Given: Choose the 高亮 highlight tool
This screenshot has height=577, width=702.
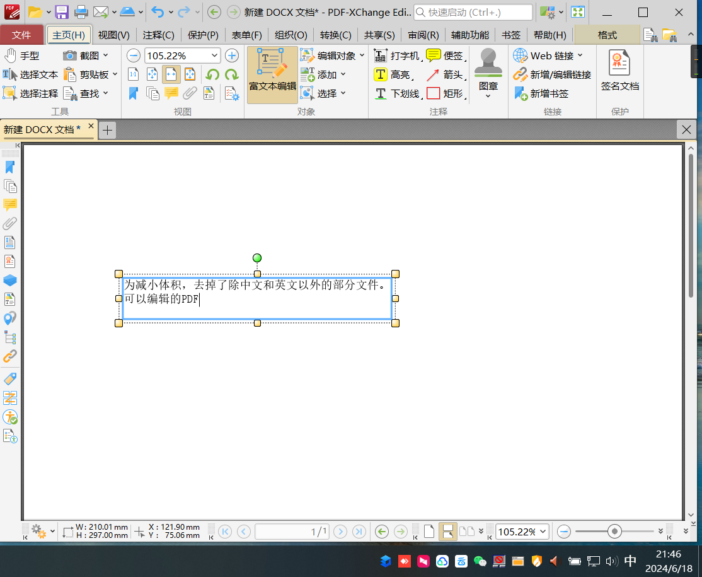Looking at the screenshot, I should tap(393, 74).
